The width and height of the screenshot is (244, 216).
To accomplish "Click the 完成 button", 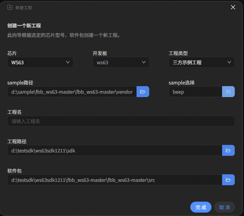I will [x=201, y=207].
